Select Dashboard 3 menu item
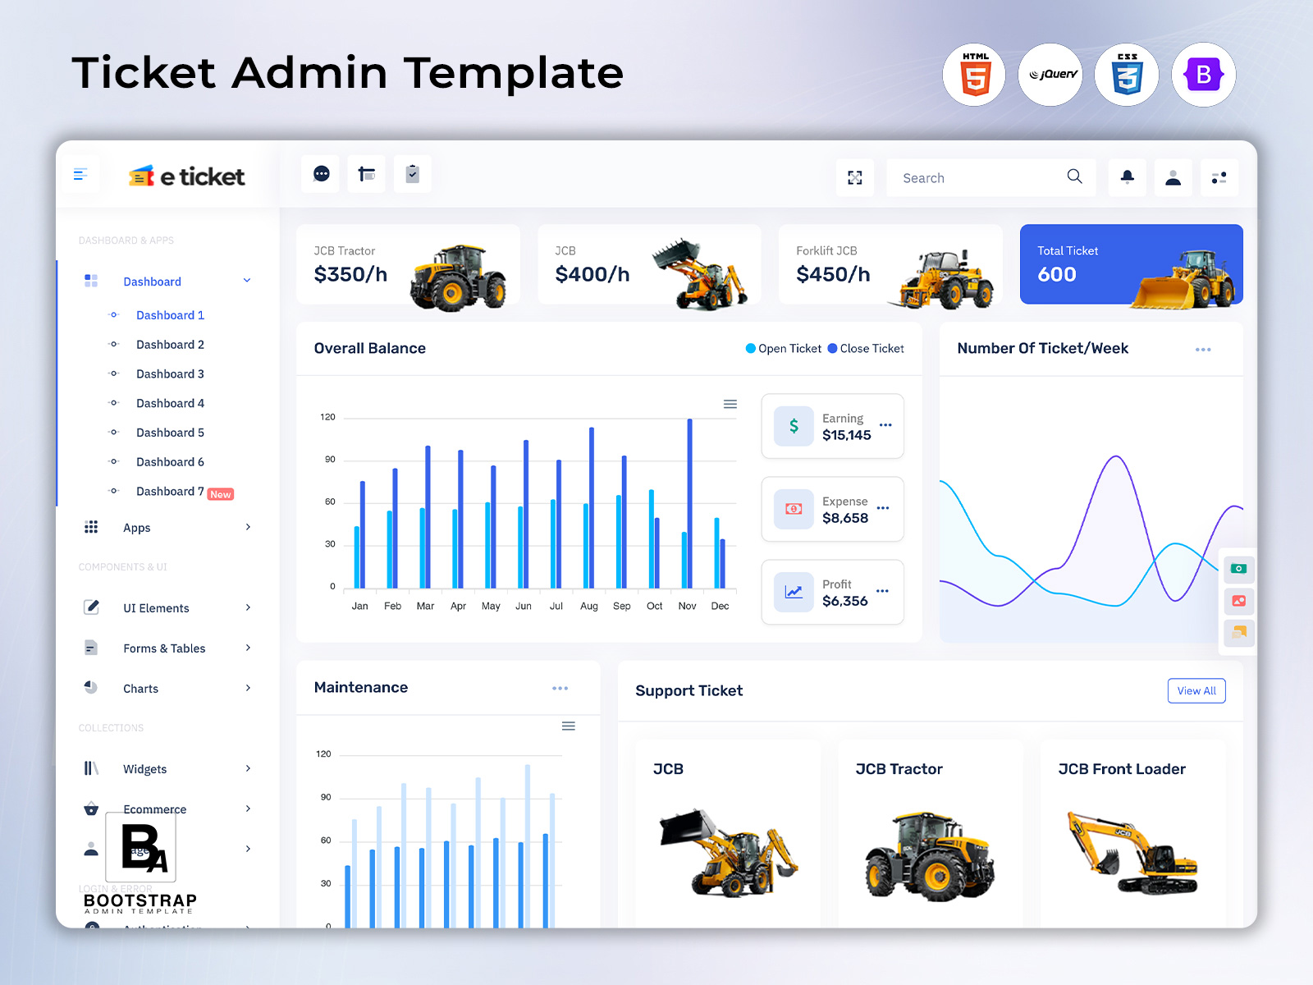Viewport: 1313px width, 985px height. 170,374
